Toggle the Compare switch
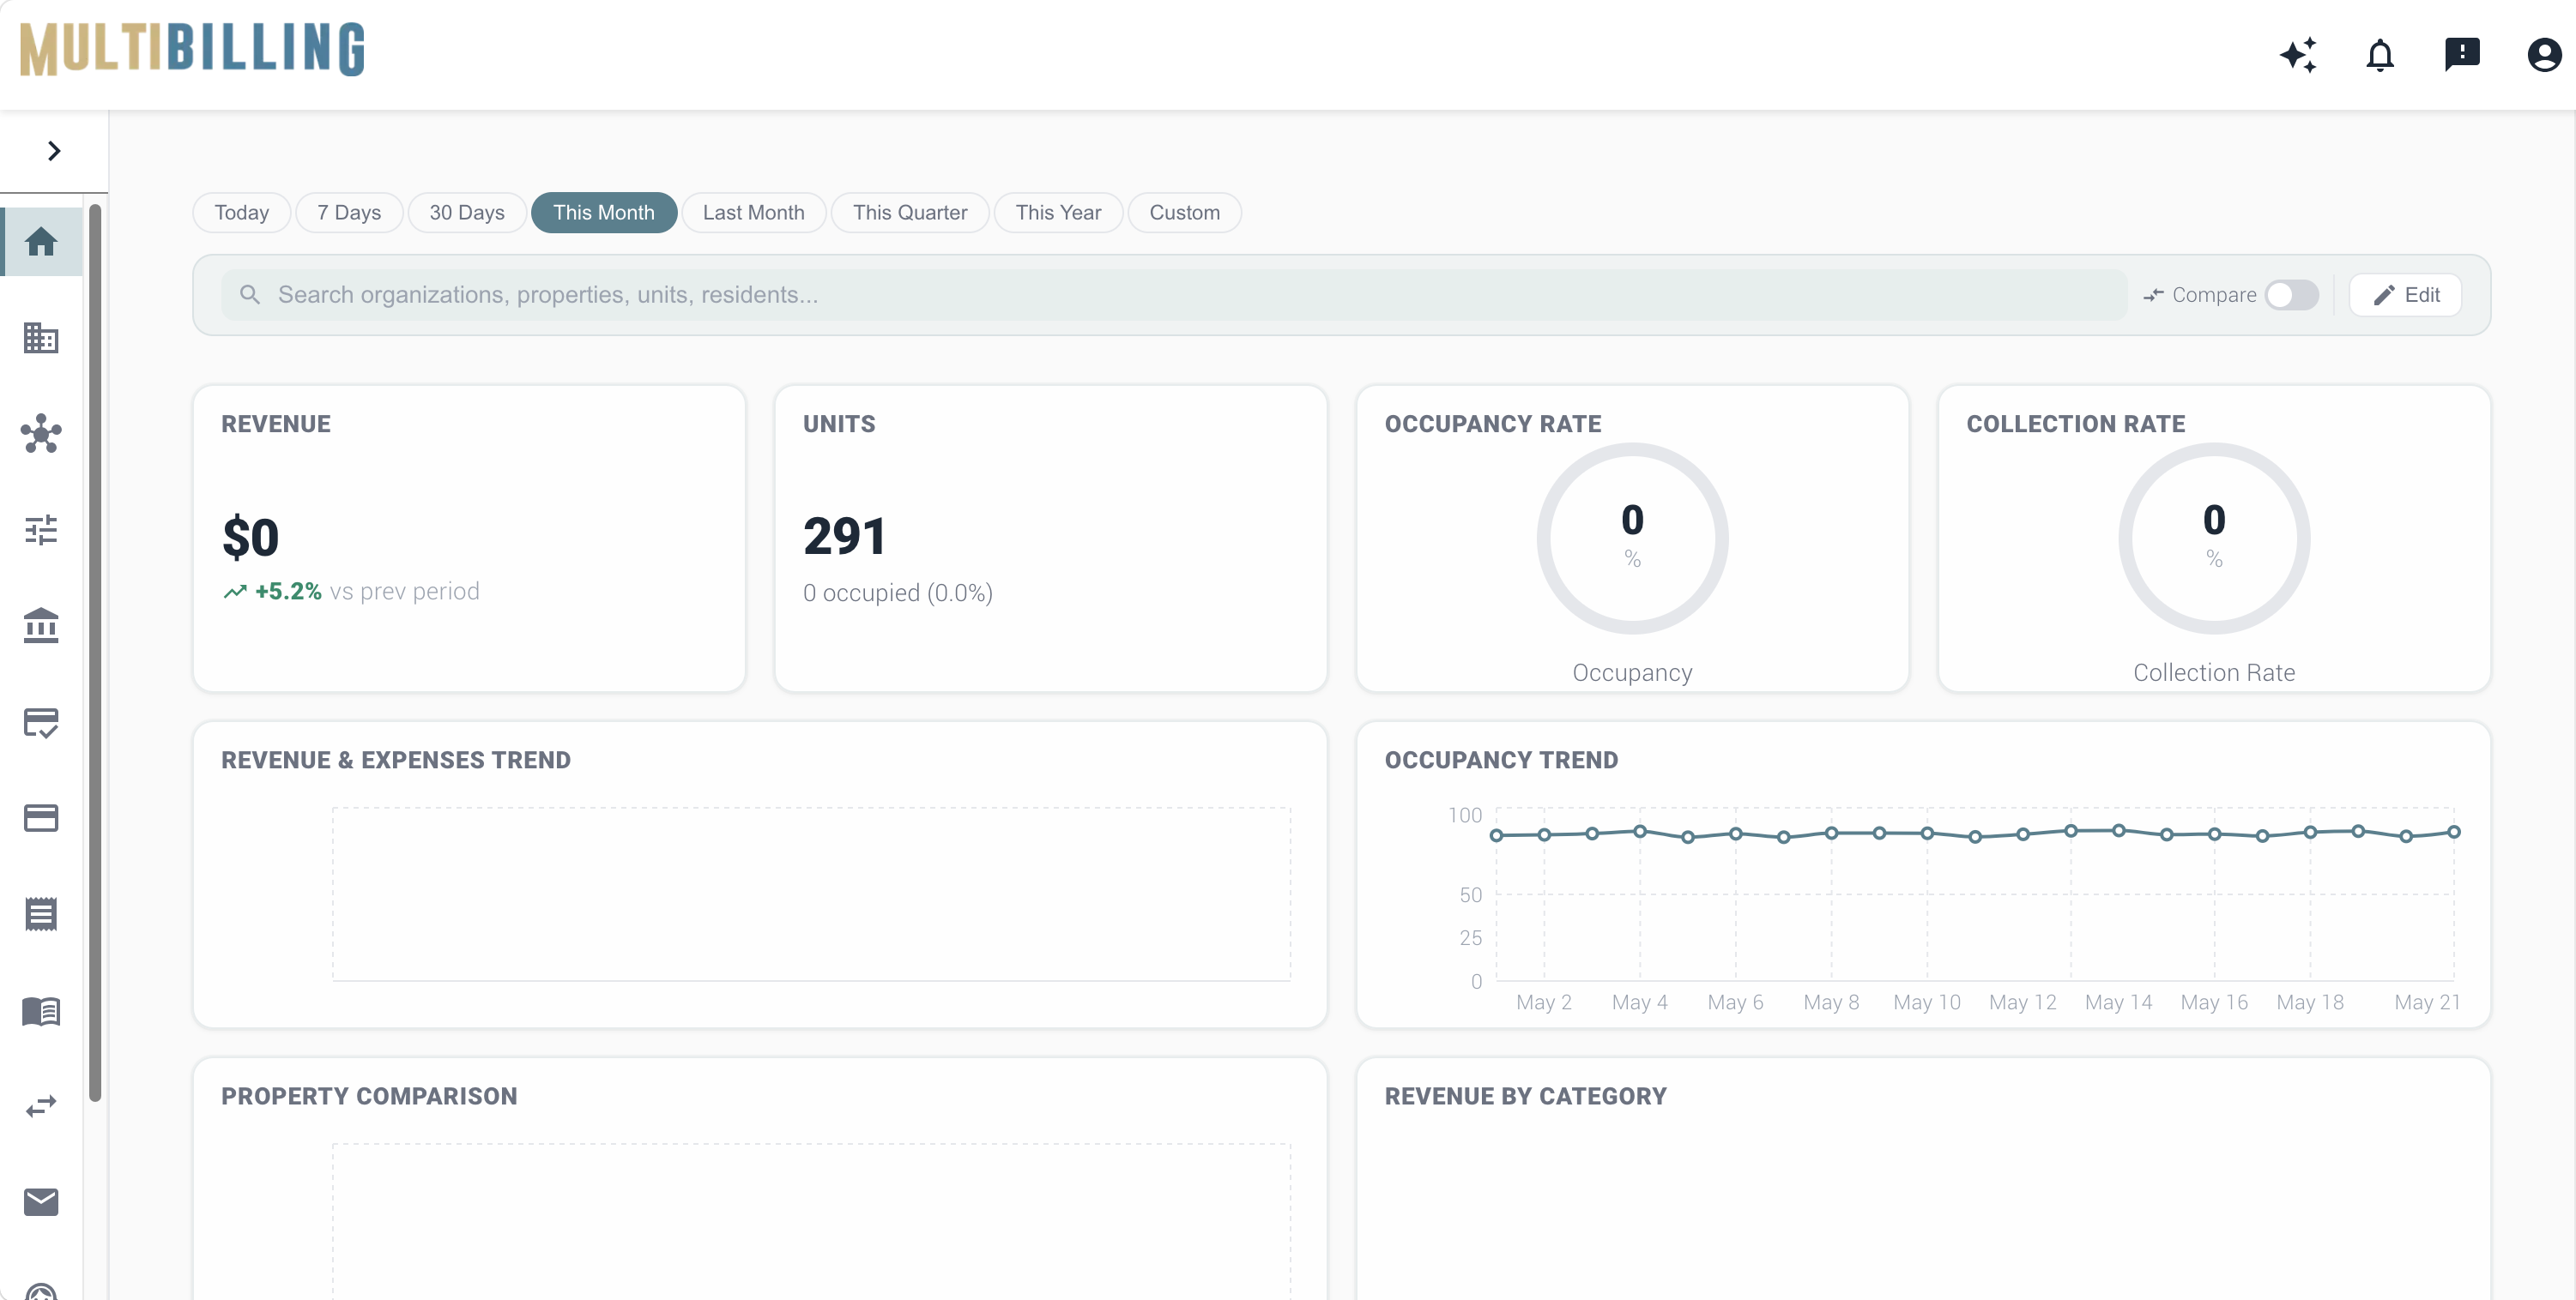Image resolution: width=2576 pixels, height=1300 pixels. click(x=2291, y=295)
